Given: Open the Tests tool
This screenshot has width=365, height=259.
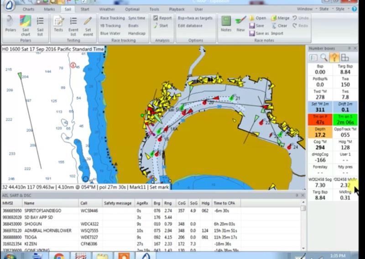Looking at the screenshot, I should [58, 24].
